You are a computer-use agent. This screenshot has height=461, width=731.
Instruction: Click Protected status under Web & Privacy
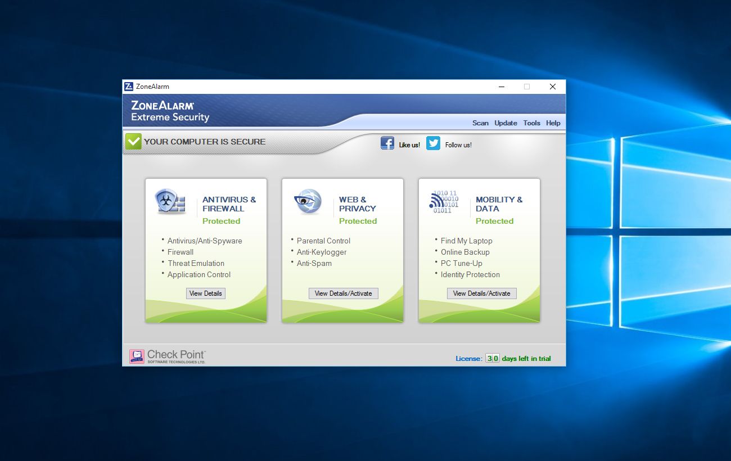[358, 221]
